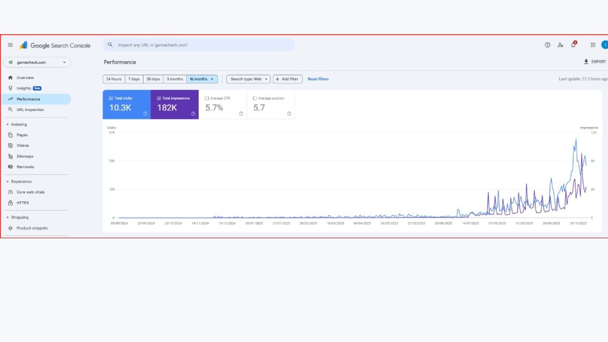This screenshot has width=608, height=342.
Task: Click the Pages icon in sidebar
Action: pos(10,135)
